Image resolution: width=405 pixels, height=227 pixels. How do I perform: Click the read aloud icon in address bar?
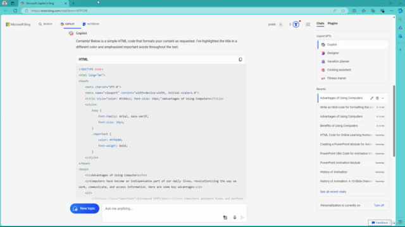point(335,11)
